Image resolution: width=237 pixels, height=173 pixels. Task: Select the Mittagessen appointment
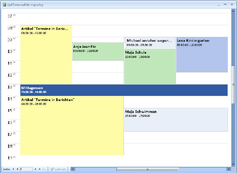click(124, 90)
